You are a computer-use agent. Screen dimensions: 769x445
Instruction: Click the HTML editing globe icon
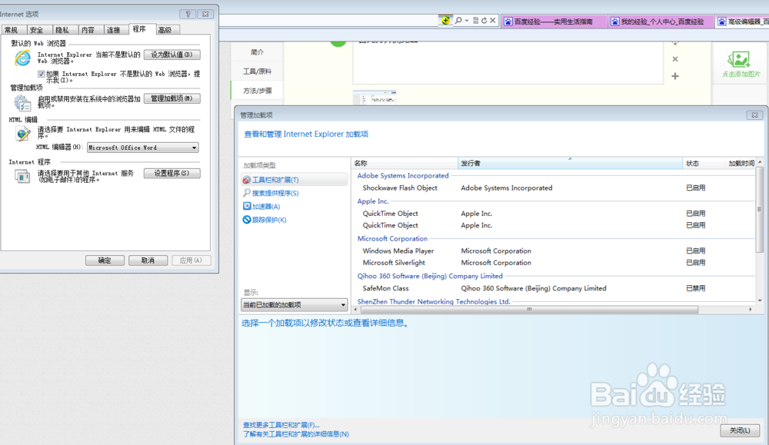pyautogui.click(x=22, y=133)
